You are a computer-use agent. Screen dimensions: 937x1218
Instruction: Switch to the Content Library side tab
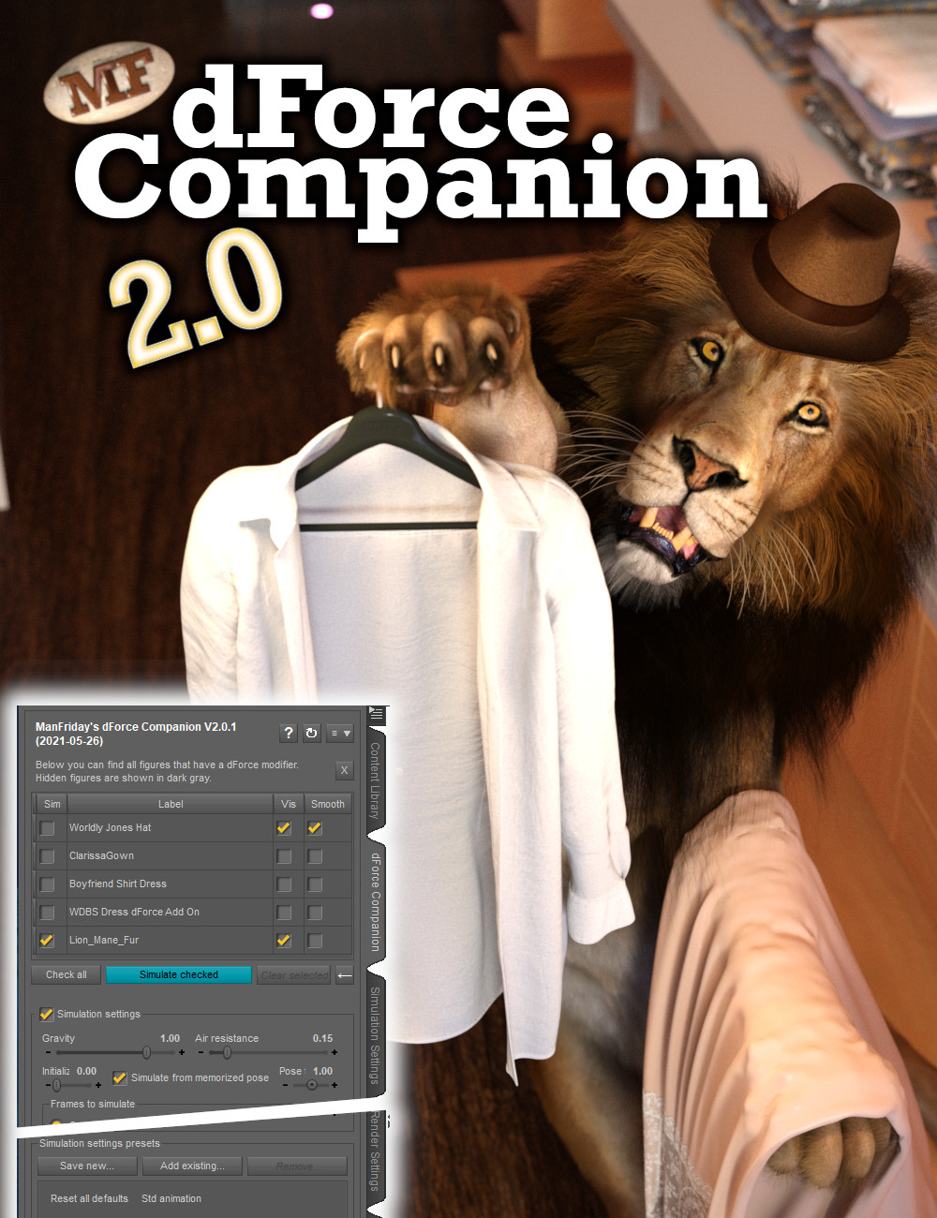[x=375, y=780]
